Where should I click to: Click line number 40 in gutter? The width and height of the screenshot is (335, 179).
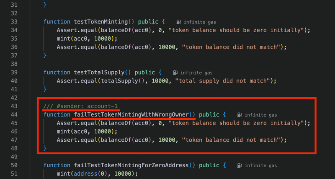pyautogui.click(x=14, y=81)
